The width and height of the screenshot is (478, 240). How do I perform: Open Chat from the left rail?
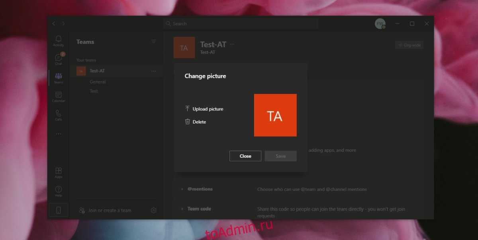(59, 59)
